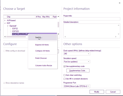Click description box scroll down arrow
This screenshot has height=96, width=123.
point(119,34)
